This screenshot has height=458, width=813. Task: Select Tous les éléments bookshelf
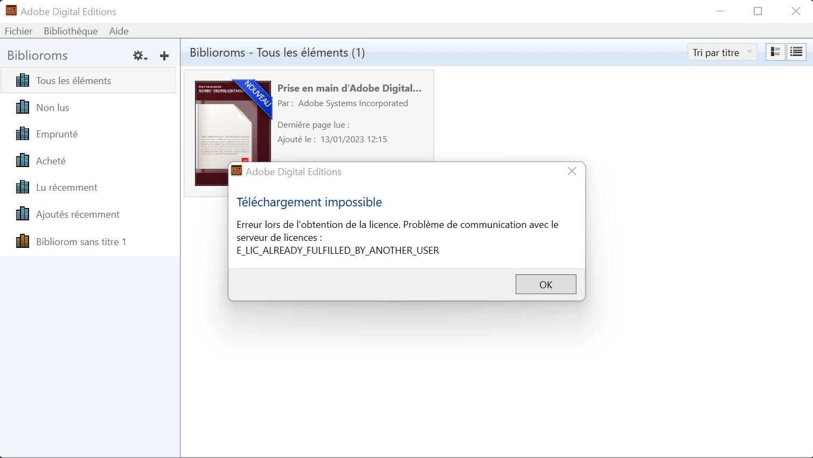[x=88, y=80]
